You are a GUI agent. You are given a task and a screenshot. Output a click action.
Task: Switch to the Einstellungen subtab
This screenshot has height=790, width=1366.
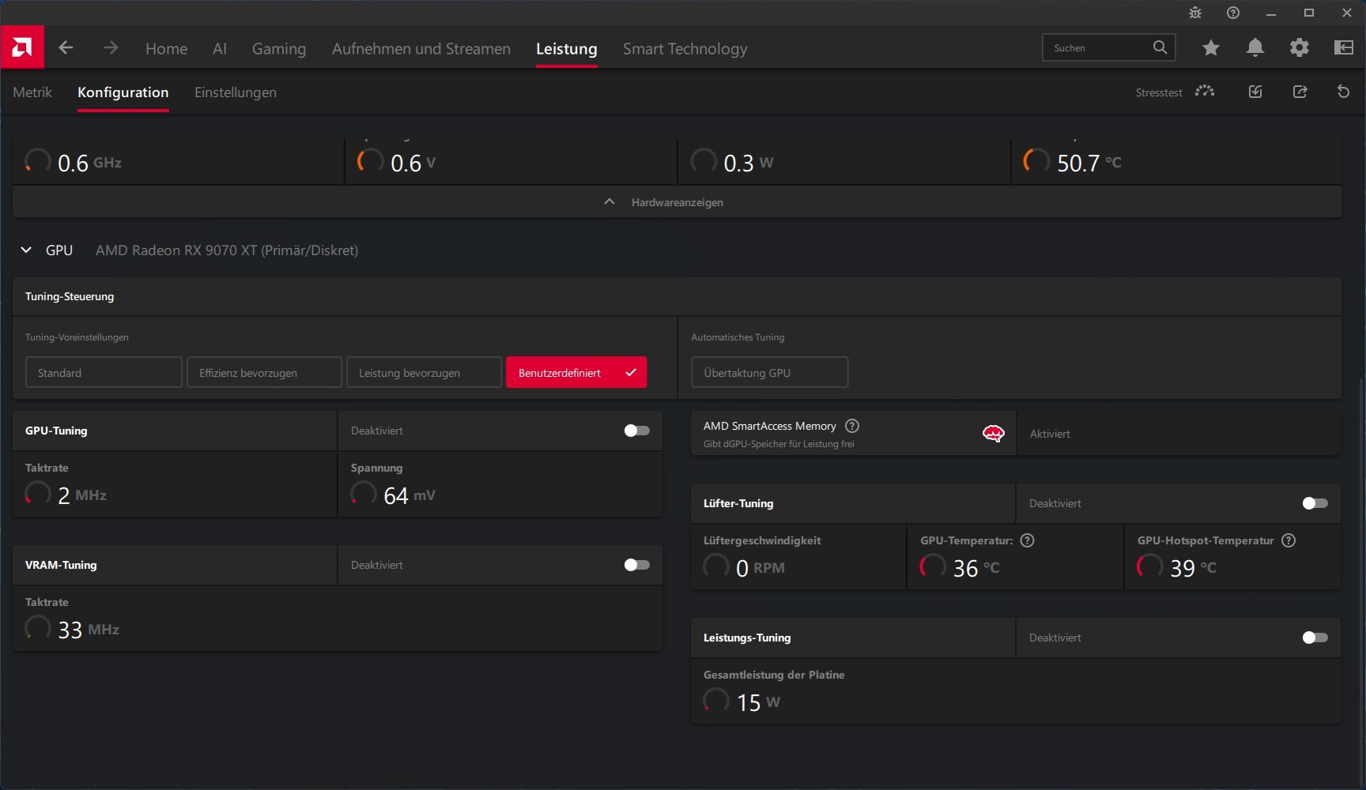pyautogui.click(x=236, y=92)
